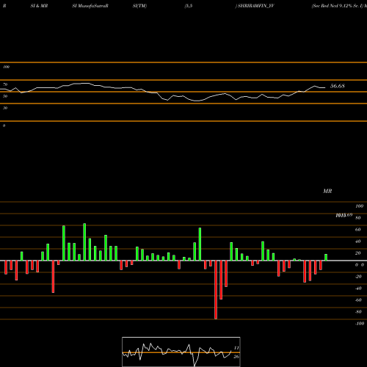The height and width of the screenshot is (367, 367).
Task: Click the tallest red MR bar
Action: pos(216,290)
